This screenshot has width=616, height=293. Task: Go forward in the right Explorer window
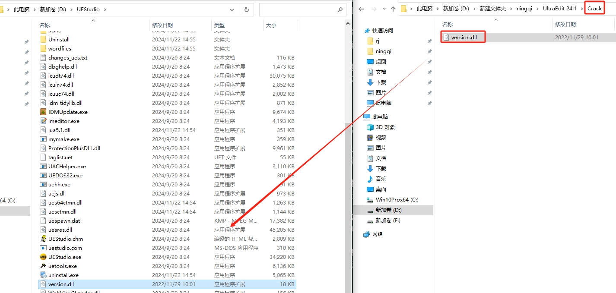[x=374, y=9]
